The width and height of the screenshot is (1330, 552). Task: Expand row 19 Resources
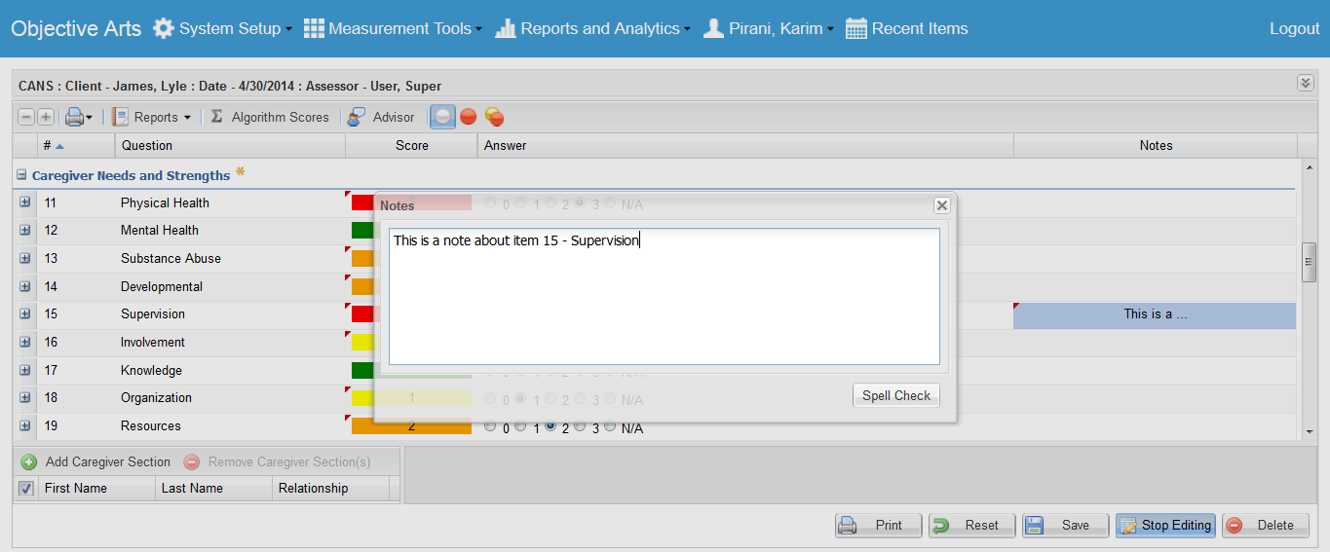click(x=24, y=425)
